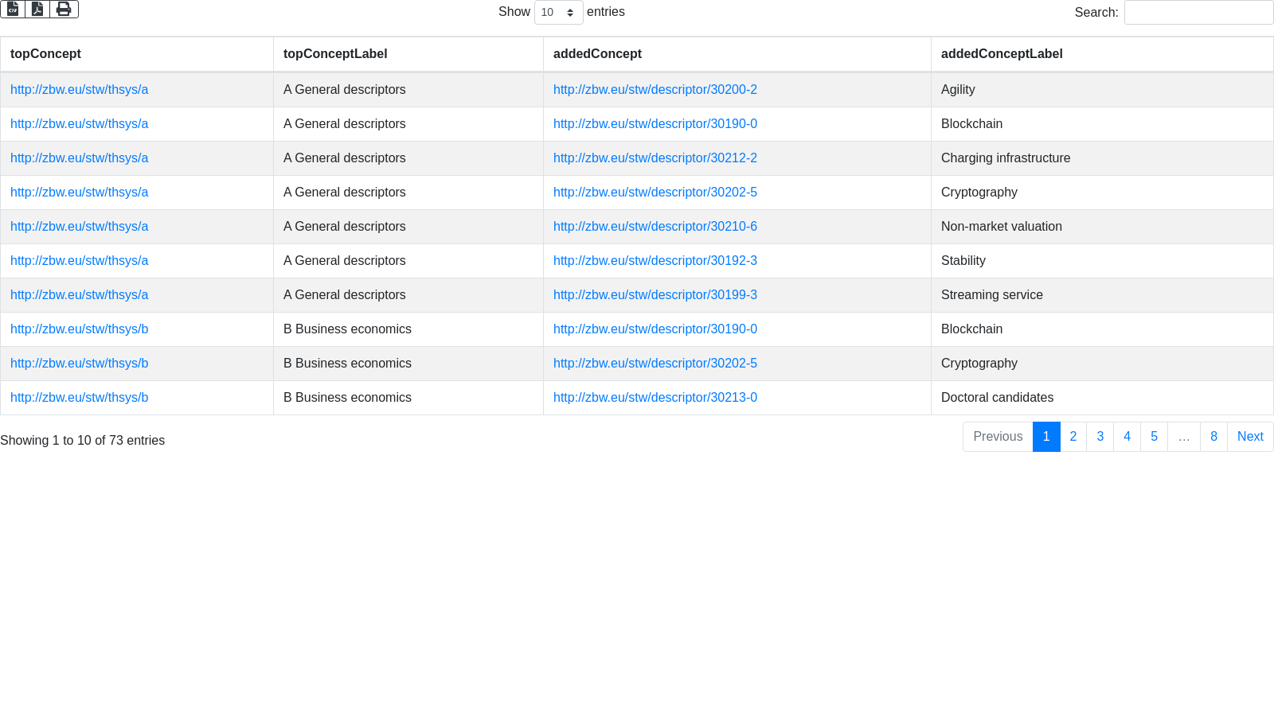The height and width of the screenshot is (716, 1274).
Task: Go to page 2 of results
Action: coord(1073,437)
